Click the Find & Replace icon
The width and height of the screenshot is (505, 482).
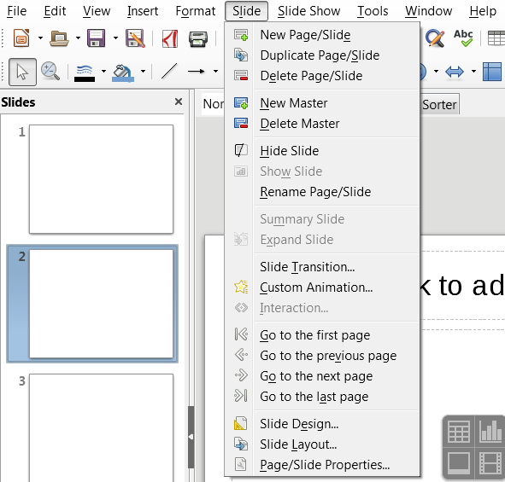tap(435, 38)
